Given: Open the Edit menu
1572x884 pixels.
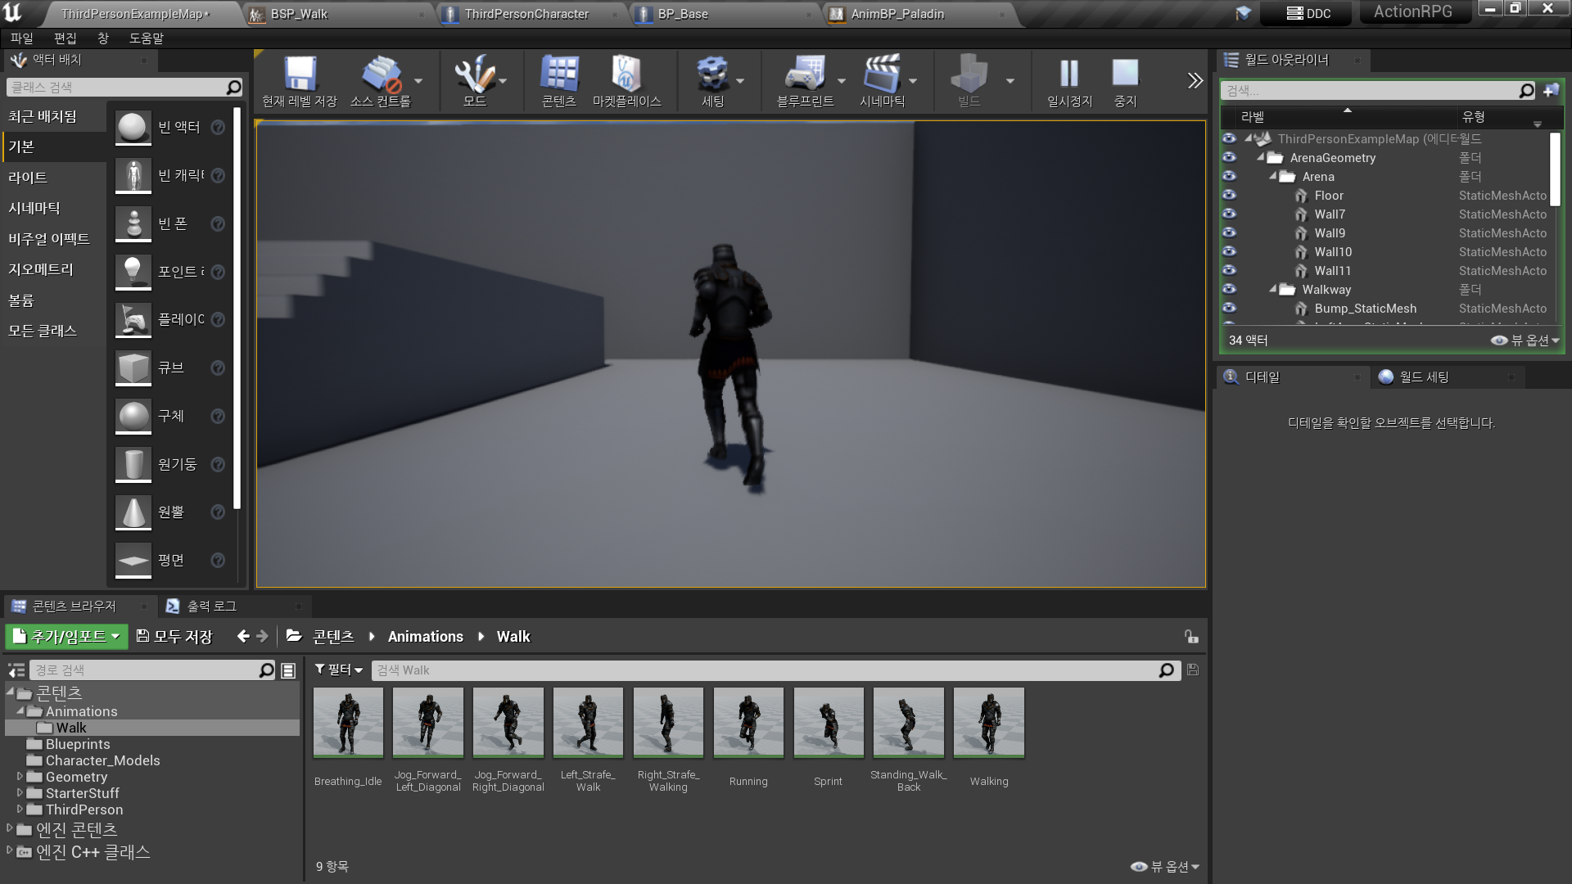Looking at the screenshot, I should (x=65, y=38).
